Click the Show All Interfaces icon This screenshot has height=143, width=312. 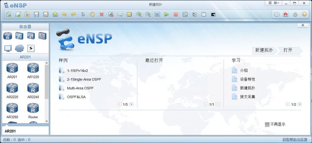pos(194,14)
